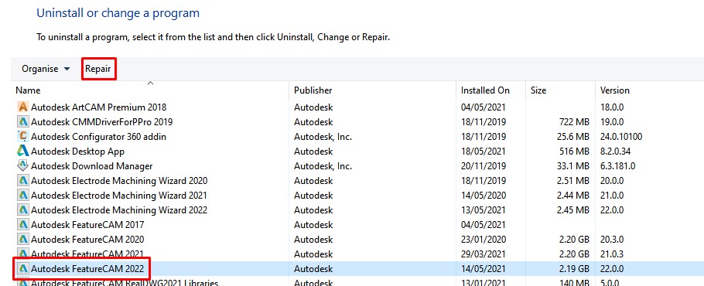The height and width of the screenshot is (286, 704).
Task: Click the Autodesk Desktop App icon
Action: (22, 151)
